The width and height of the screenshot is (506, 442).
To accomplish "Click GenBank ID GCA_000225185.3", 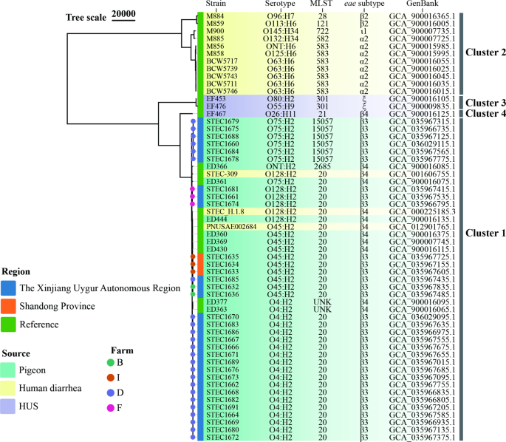I will click(422, 212).
